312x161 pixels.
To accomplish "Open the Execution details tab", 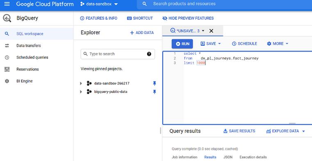I will coord(253,157).
